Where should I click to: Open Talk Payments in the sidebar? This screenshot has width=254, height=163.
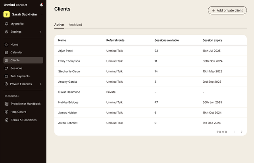(x=20, y=76)
